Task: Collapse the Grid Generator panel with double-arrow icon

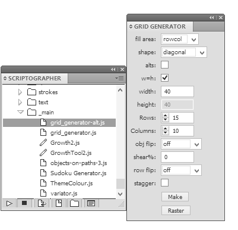Action: (x=212, y=18)
